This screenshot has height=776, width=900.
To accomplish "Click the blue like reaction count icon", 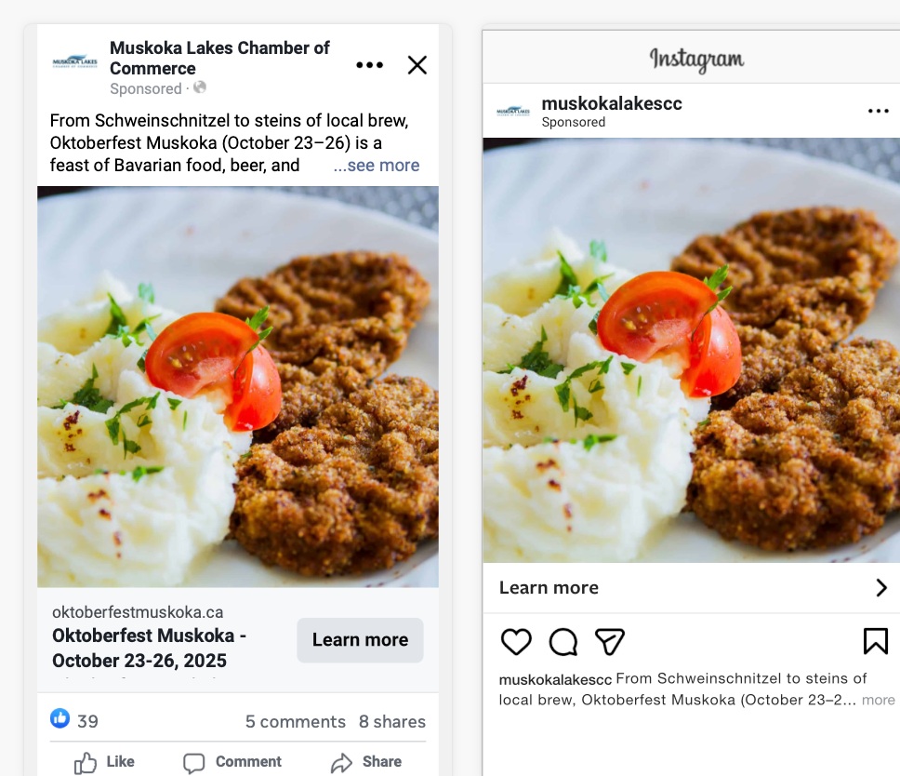I will pyautogui.click(x=60, y=718).
